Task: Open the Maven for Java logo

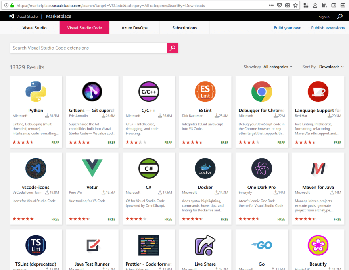Action: click(x=318, y=169)
